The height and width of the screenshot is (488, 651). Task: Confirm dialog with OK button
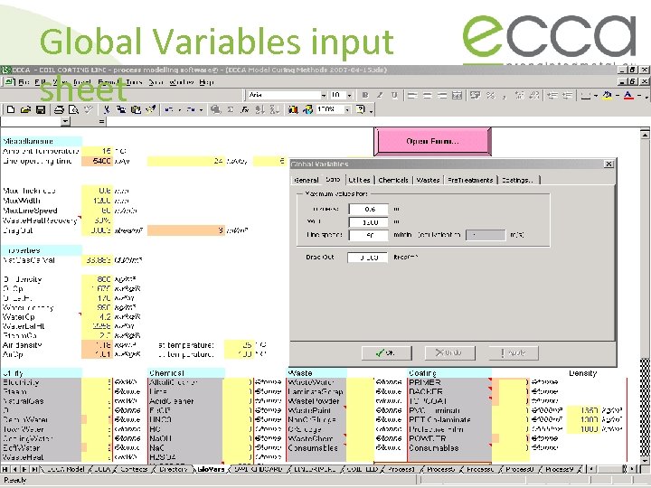(x=386, y=352)
